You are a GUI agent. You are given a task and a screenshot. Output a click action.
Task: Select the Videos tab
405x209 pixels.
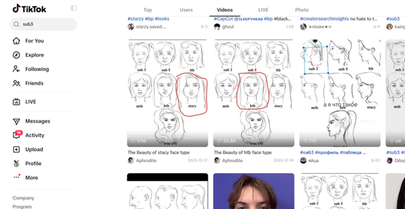tap(224, 10)
